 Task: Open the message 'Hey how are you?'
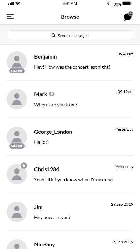click(x=52, y=217)
